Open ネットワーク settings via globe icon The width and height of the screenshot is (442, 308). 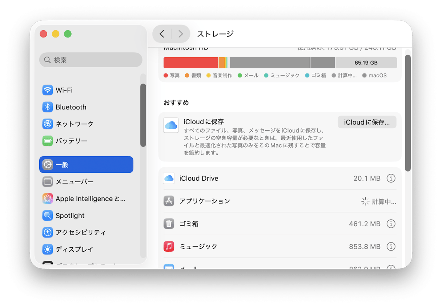(x=48, y=124)
